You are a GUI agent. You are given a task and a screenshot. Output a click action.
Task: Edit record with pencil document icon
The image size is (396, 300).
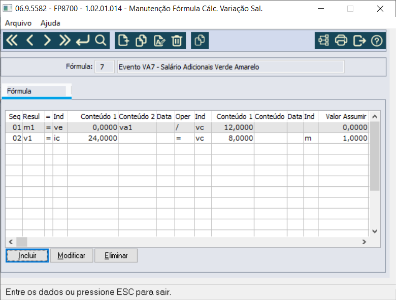coord(159,41)
